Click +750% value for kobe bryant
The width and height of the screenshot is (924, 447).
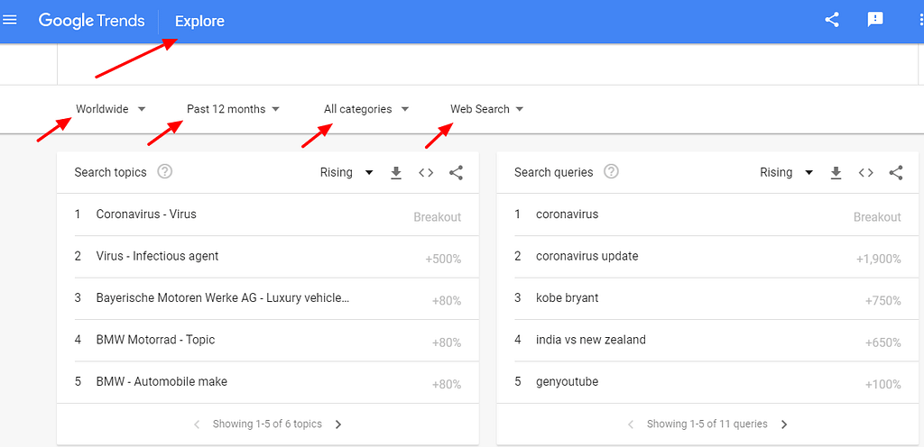tap(883, 300)
